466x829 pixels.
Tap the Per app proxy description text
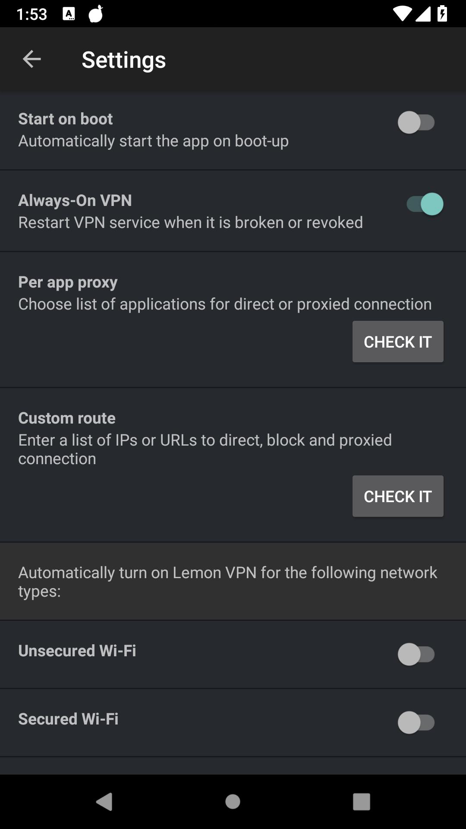coord(225,304)
